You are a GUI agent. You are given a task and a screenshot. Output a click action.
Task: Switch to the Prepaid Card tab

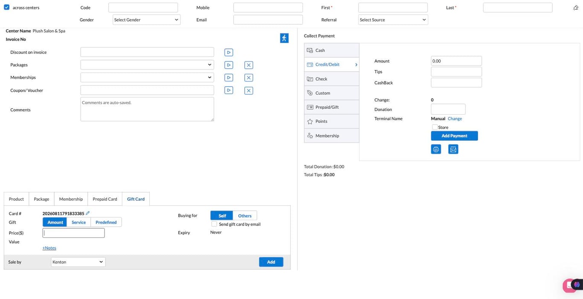pos(105,199)
